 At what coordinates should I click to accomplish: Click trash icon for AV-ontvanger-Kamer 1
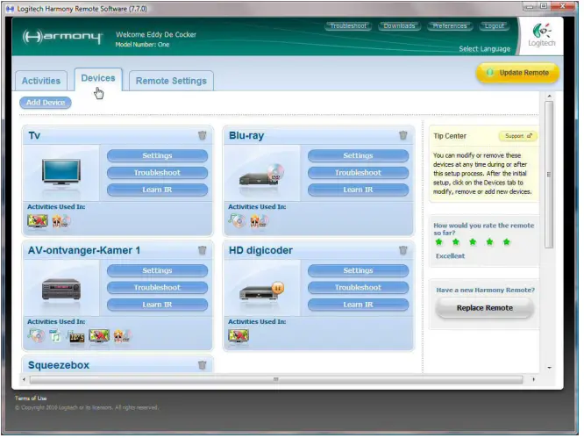[x=203, y=252]
